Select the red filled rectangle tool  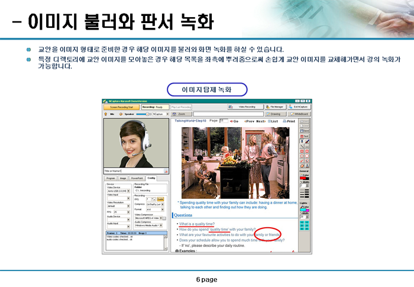(x=307, y=151)
